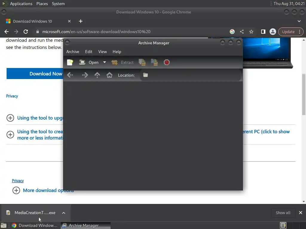Viewport: 306px width, 229px height.
Task: Click the Chrome Update button
Action: click(288, 32)
